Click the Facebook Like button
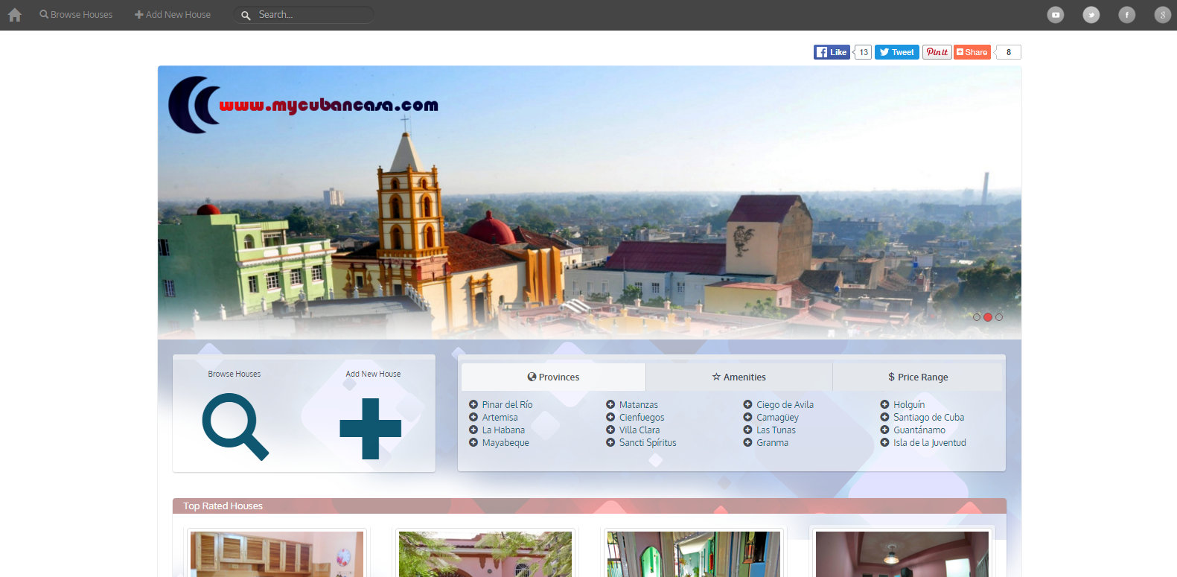1177x577 pixels. pos(832,52)
